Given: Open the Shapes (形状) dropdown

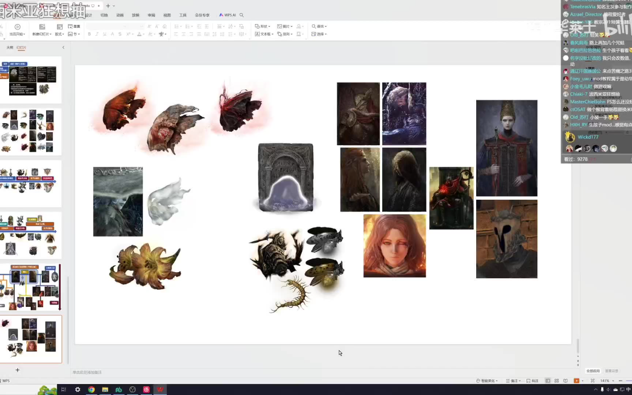Looking at the screenshot, I should coord(262,26).
